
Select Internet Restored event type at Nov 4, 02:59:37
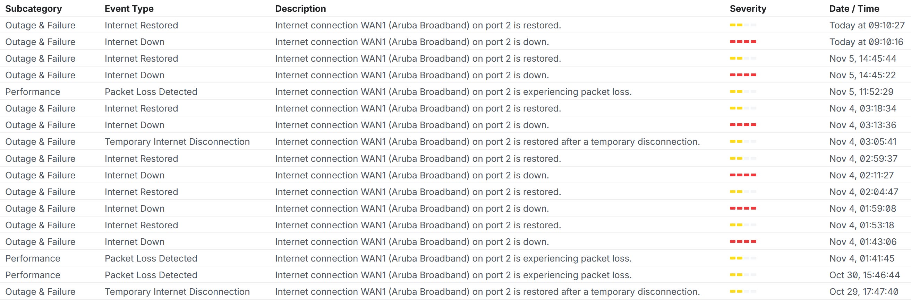(141, 158)
